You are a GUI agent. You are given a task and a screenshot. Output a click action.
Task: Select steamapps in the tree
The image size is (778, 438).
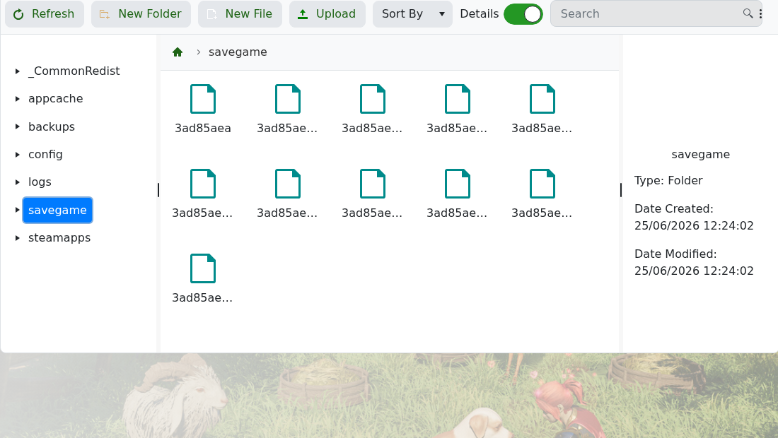pos(59,238)
